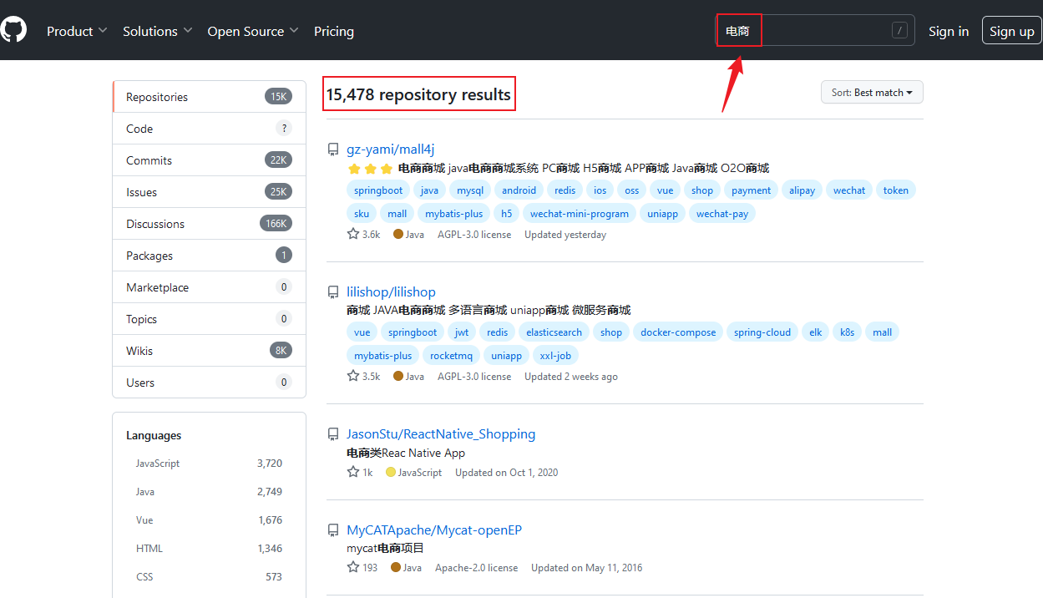Expand the Open Source menu
1043x598 pixels.
253,31
